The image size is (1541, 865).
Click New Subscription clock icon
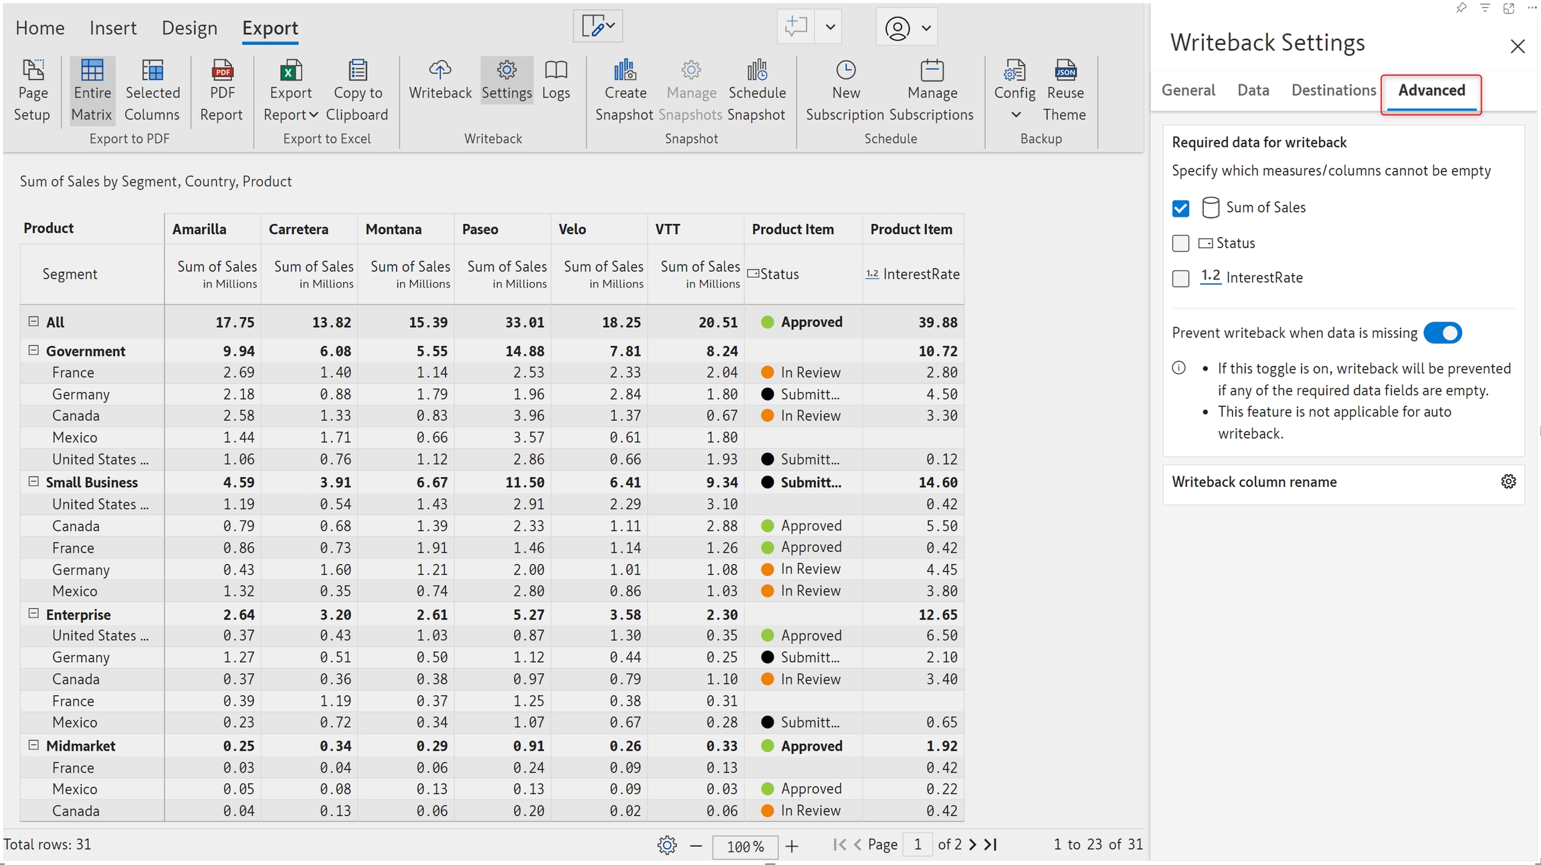[x=845, y=70]
